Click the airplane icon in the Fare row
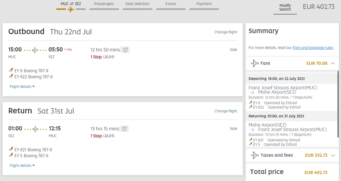Image resolution: width=341 pixels, height=181 pixels. pos(255,63)
